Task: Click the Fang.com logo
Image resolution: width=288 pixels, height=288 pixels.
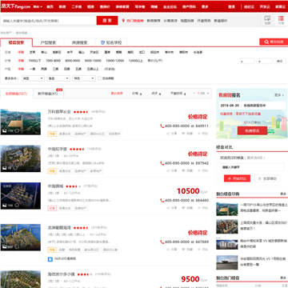Action: [16, 6]
